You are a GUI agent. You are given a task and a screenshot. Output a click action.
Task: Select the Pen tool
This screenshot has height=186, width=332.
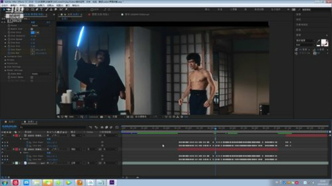click(x=37, y=10)
